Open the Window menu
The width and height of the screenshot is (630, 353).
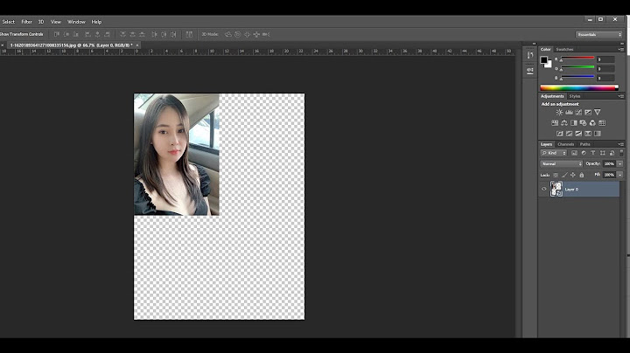click(x=76, y=22)
